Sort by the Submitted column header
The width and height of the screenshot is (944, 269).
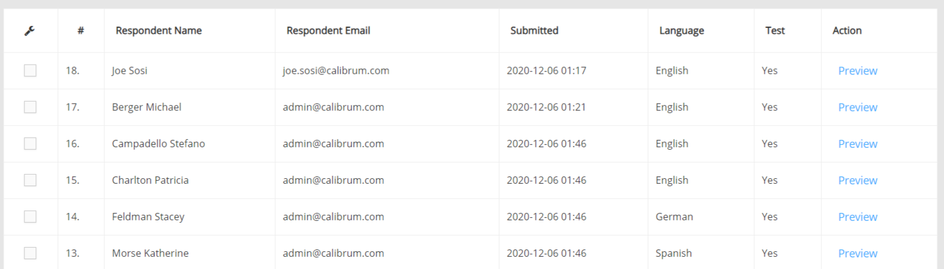[534, 30]
